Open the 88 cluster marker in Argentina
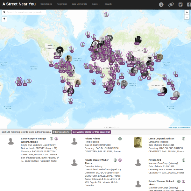Image resolution: width=191 pixels, height=191 pixels. [70, 95]
